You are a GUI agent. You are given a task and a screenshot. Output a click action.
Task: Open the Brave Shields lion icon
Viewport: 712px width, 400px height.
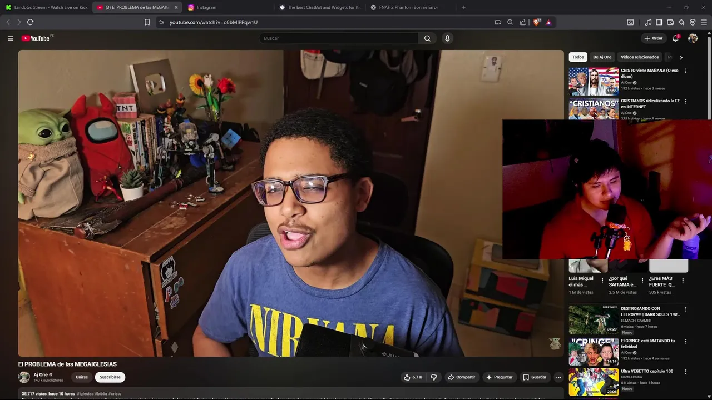coord(537,22)
